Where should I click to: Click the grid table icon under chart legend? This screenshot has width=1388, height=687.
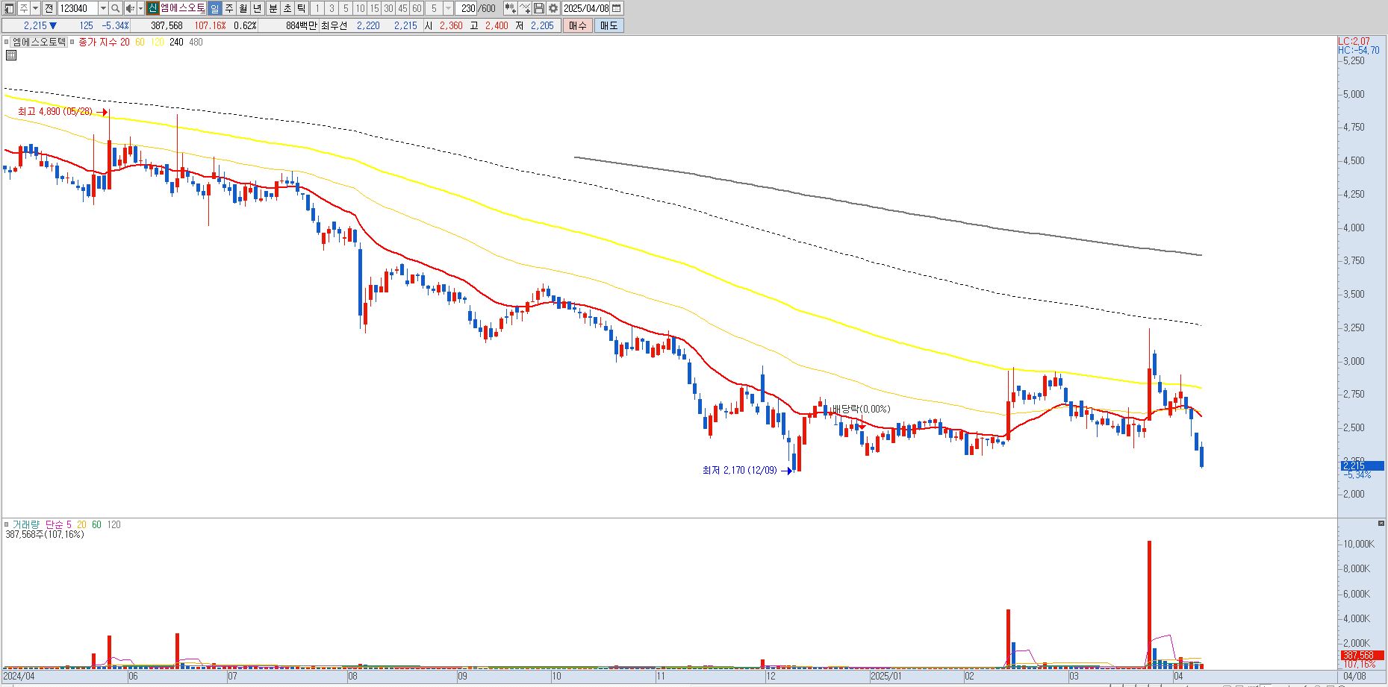coord(11,55)
